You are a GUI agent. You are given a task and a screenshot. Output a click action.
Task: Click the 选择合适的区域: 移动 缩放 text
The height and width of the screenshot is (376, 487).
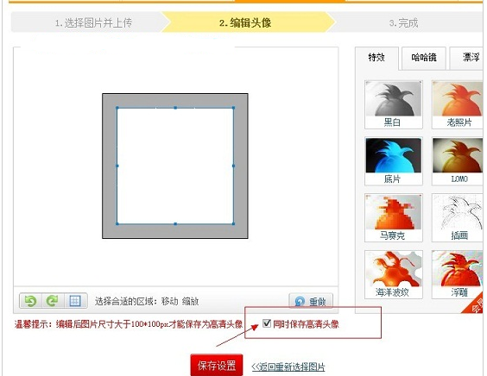click(x=147, y=301)
